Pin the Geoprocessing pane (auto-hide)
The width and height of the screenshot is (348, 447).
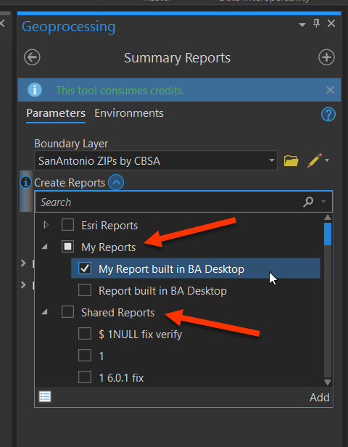(316, 23)
